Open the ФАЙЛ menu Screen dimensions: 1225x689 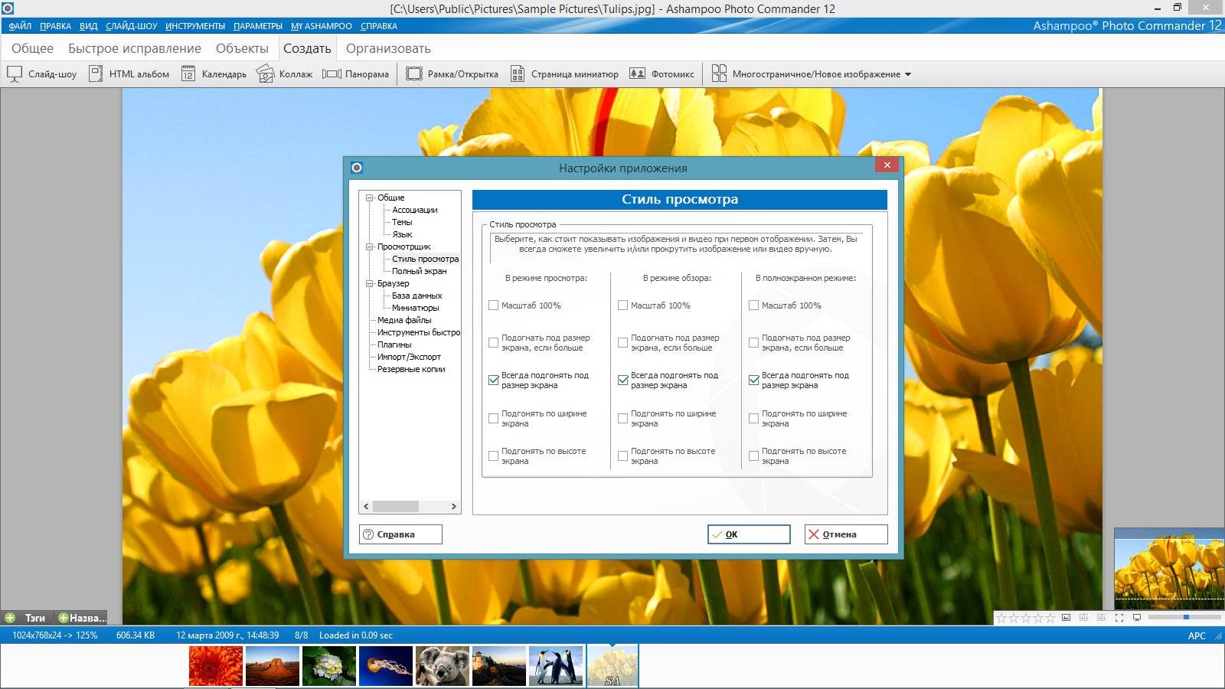(x=21, y=26)
